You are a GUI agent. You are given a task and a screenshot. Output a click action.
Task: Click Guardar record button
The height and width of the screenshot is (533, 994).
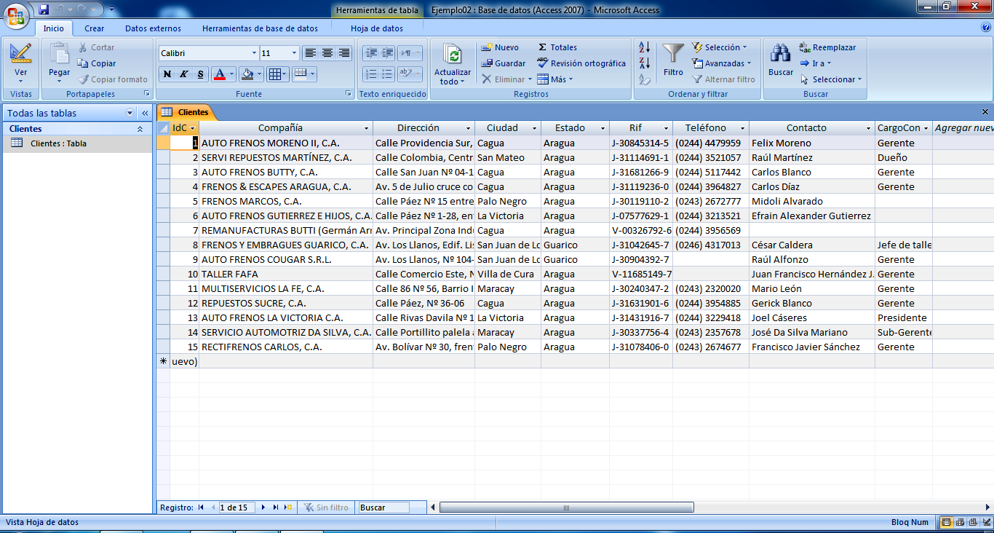pyautogui.click(x=503, y=63)
